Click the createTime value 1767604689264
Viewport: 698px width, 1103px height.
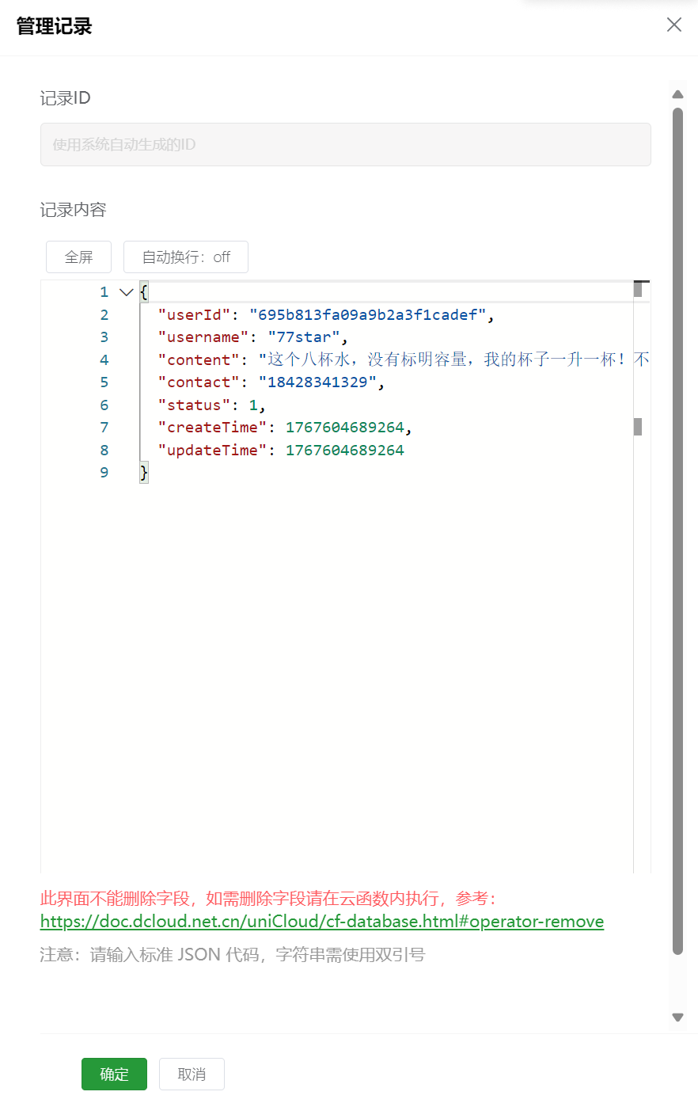[x=345, y=427]
